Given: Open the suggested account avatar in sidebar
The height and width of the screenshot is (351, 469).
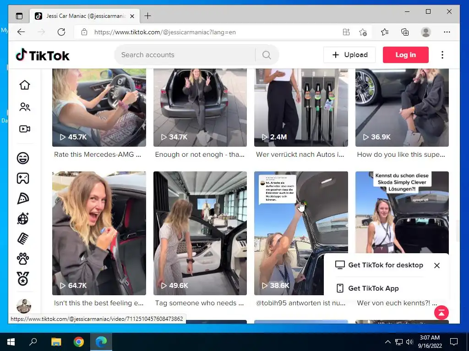Looking at the screenshot, I should 24,306.
